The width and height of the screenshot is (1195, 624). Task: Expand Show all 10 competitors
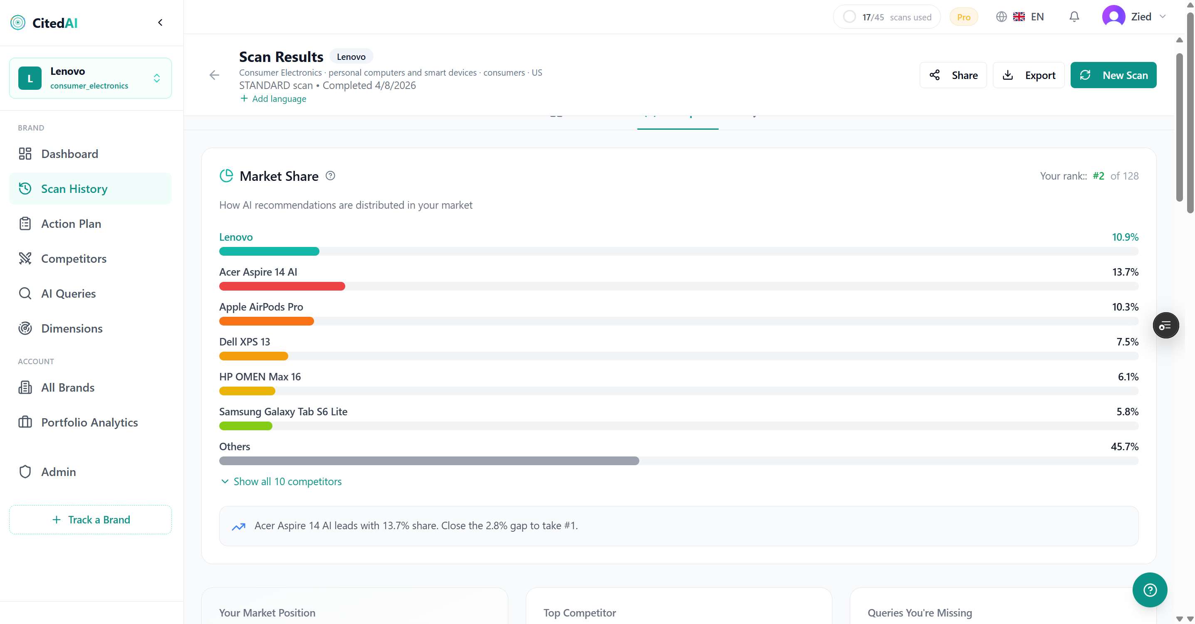click(x=287, y=481)
